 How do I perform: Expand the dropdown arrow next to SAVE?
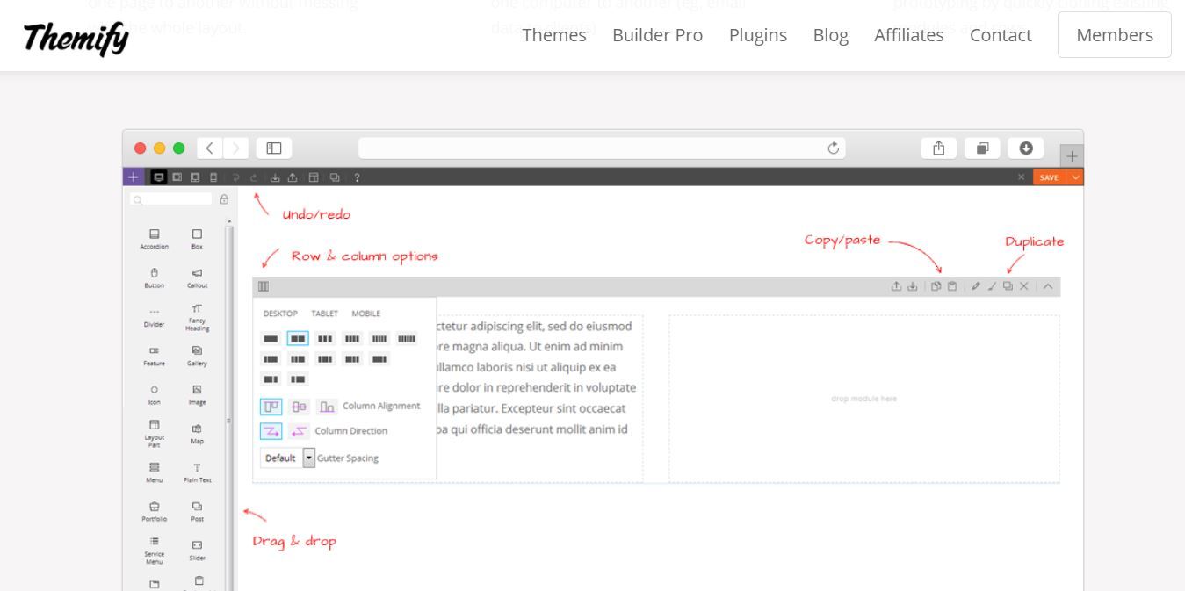(x=1075, y=177)
